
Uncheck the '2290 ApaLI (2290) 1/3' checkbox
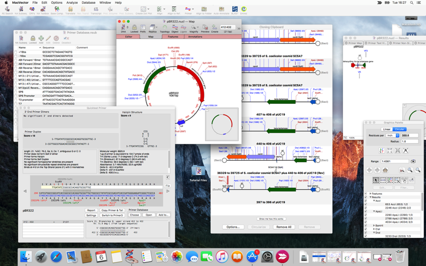click(366, 215)
